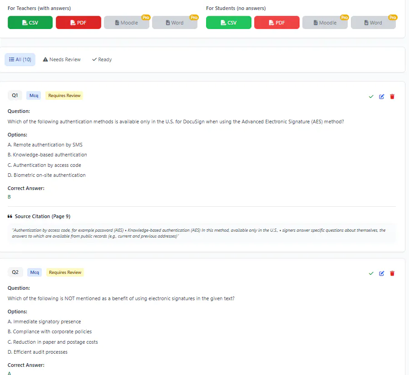Export students' PDF without answers
Screen dimensions: 409x375
click(x=277, y=22)
